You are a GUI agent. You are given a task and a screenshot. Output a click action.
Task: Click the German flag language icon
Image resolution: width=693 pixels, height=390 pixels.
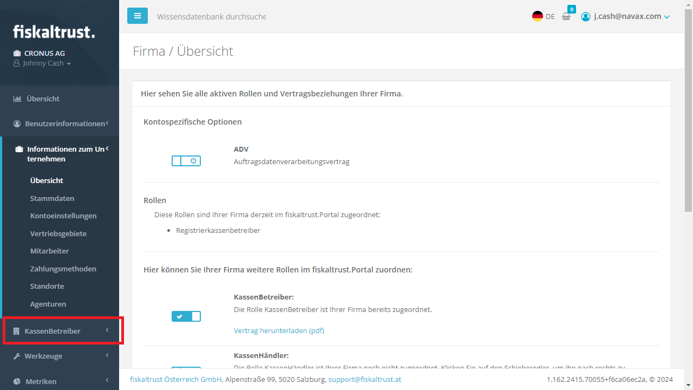[537, 16]
